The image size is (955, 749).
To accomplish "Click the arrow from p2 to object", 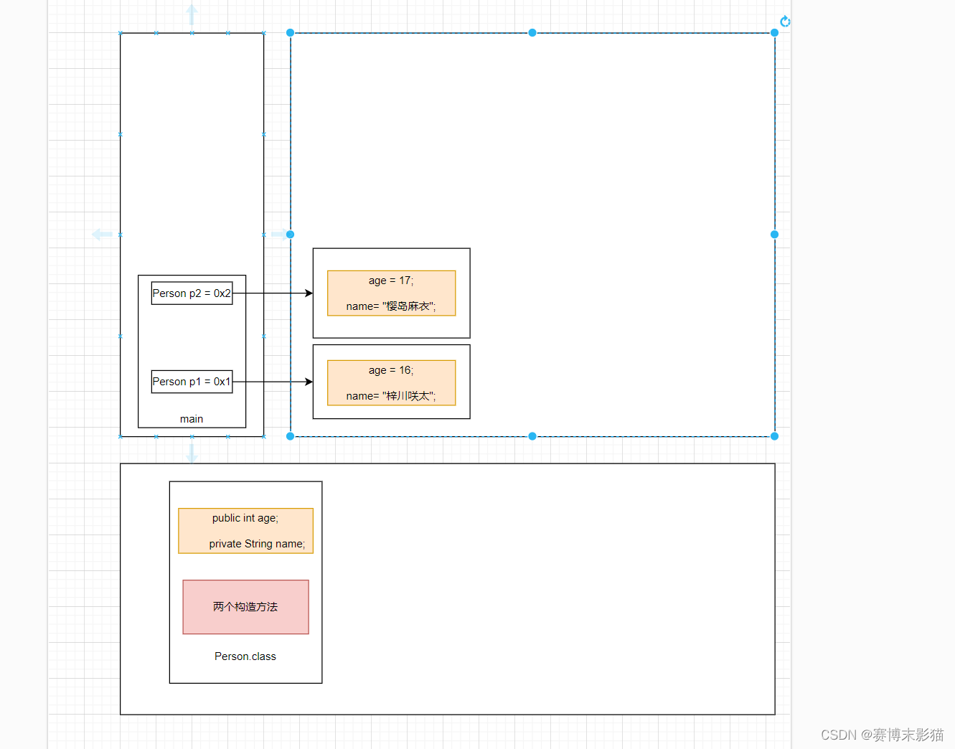I will click(x=273, y=293).
